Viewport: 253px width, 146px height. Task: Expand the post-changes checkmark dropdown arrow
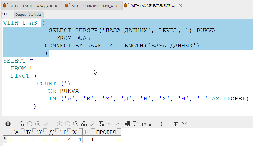click(x=52, y=124)
